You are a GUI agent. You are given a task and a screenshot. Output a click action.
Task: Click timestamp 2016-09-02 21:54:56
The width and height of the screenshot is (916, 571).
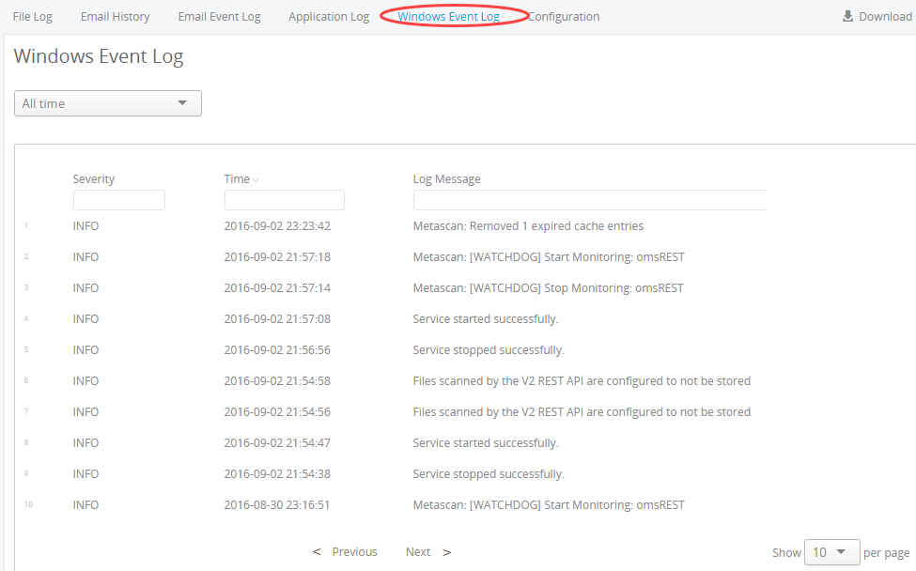click(x=277, y=411)
